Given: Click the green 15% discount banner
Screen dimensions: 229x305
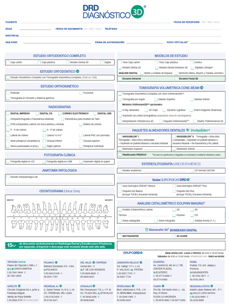Looking at the screenshot, I should tap(60, 245).
